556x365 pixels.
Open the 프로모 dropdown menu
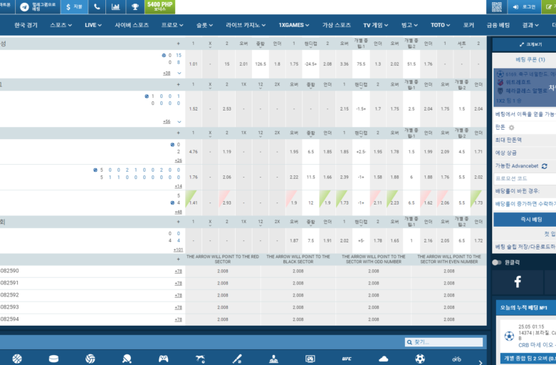point(172,25)
